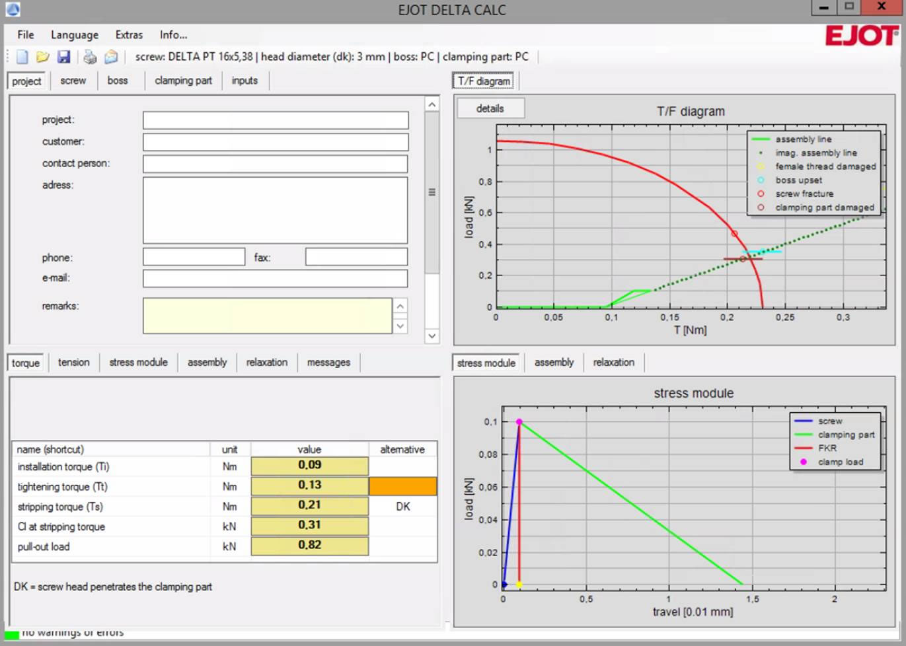
Task: Select the tension results tab
Action: 73,363
